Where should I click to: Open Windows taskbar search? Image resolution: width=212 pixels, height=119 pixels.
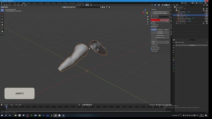click(x=6, y=115)
